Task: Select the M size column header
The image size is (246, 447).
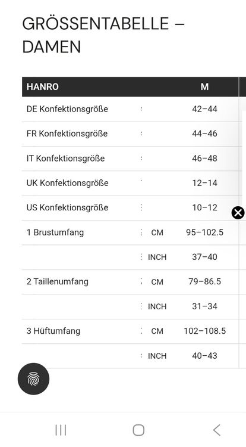Action: [204, 86]
